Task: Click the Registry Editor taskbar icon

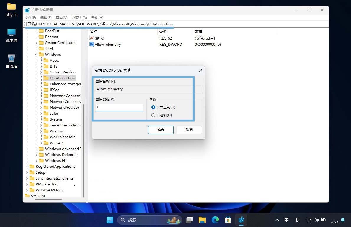Action: (x=241, y=220)
